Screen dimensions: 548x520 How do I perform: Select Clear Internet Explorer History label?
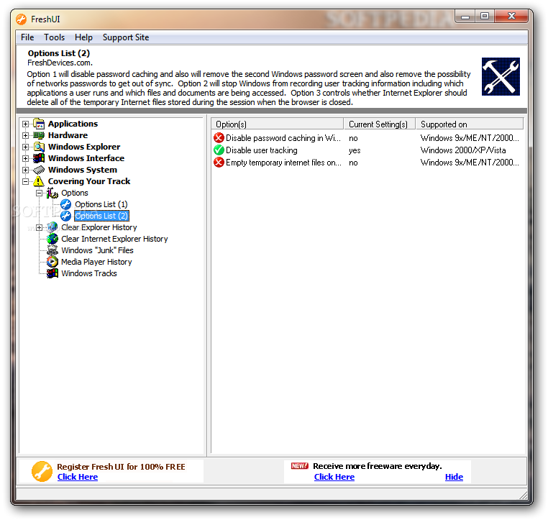[x=114, y=239]
